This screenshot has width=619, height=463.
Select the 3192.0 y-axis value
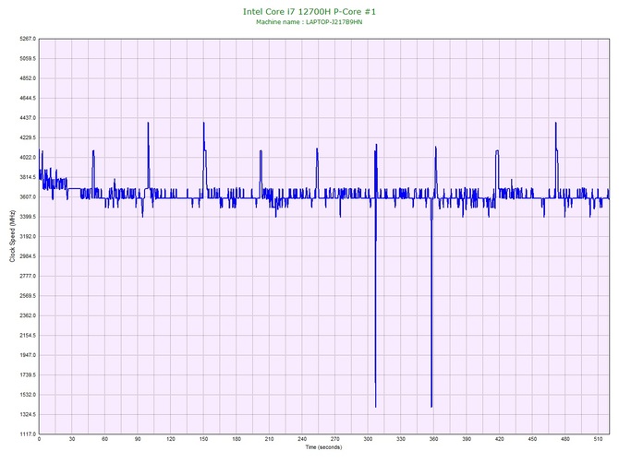[x=28, y=236]
